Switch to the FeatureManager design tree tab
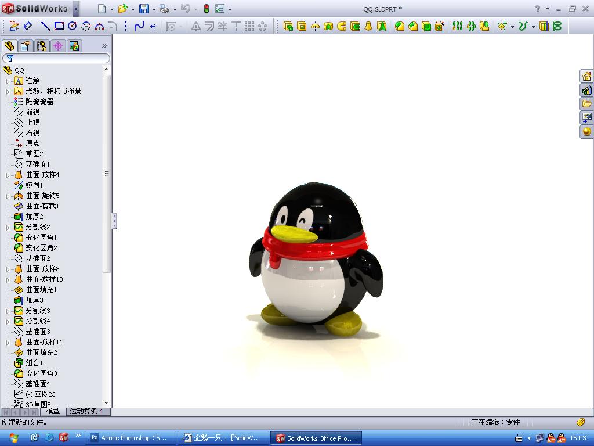Image resolution: width=594 pixels, height=446 pixels. 9,46
